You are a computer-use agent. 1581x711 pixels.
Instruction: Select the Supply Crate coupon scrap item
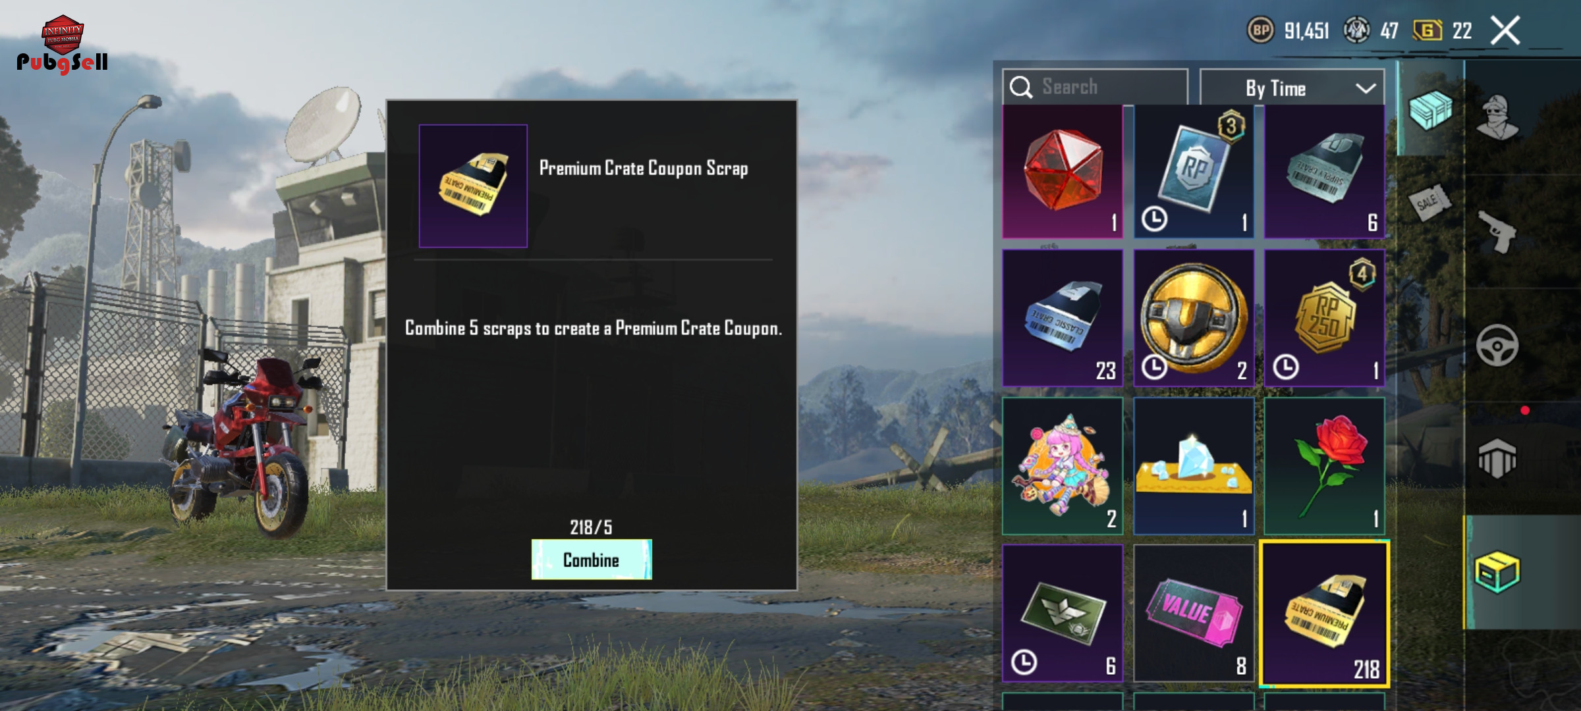tap(1324, 171)
